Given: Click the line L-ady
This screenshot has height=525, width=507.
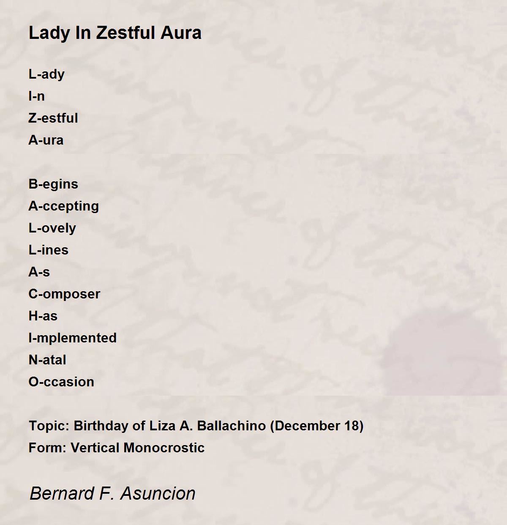Looking at the screenshot, I should click(x=46, y=74).
